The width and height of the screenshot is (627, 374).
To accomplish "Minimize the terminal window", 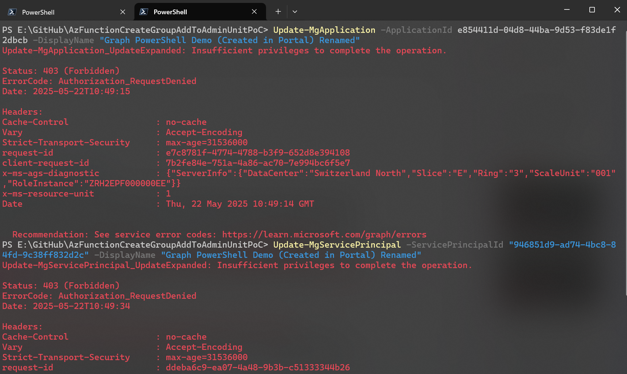I will [x=567, y=10].
